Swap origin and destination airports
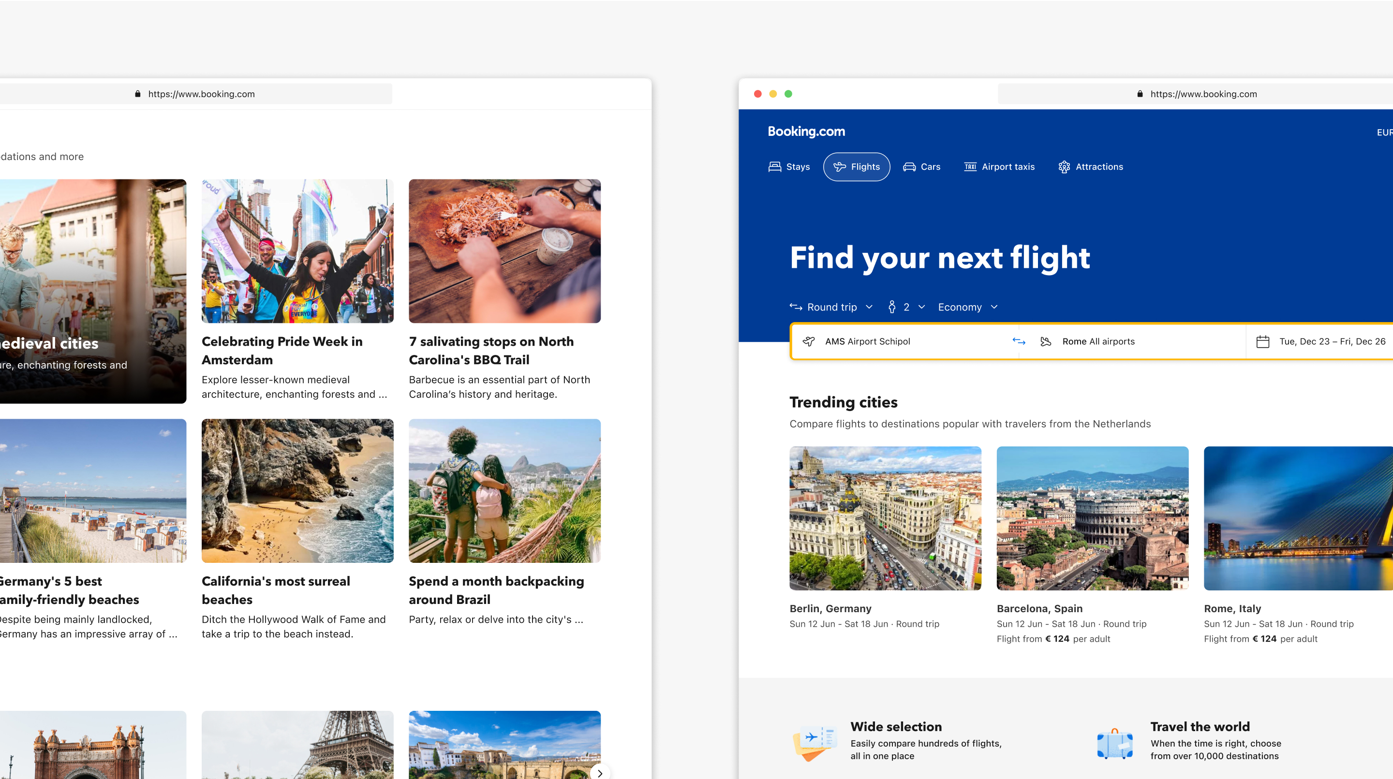1393x779 pixels. point(1019,341)
